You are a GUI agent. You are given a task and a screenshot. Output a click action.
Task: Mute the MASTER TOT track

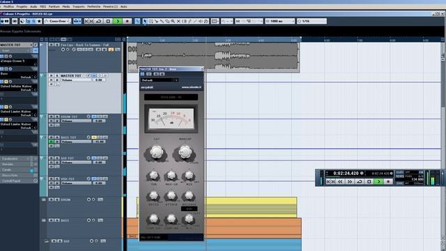(51, 76)
